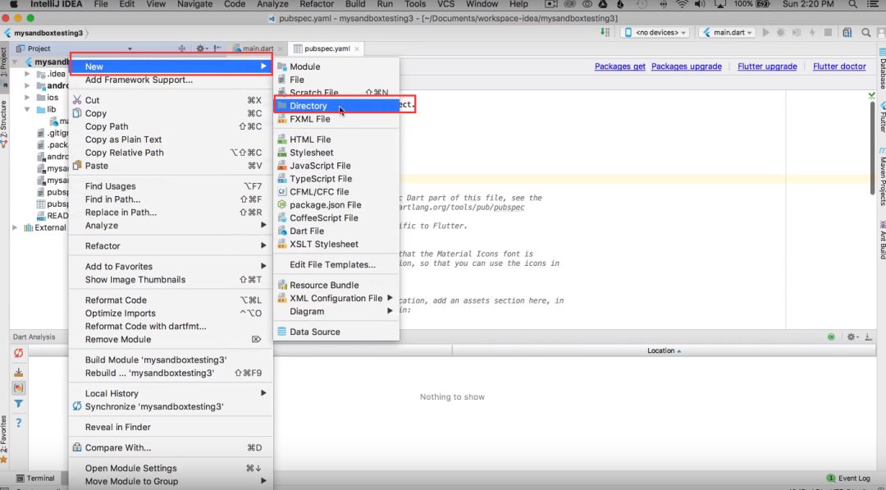Click the Wi-Fi icon in macOS menu bar

tap(682, 5)
